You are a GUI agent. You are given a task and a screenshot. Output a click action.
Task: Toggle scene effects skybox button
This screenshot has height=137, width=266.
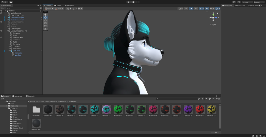coord(201,8)
